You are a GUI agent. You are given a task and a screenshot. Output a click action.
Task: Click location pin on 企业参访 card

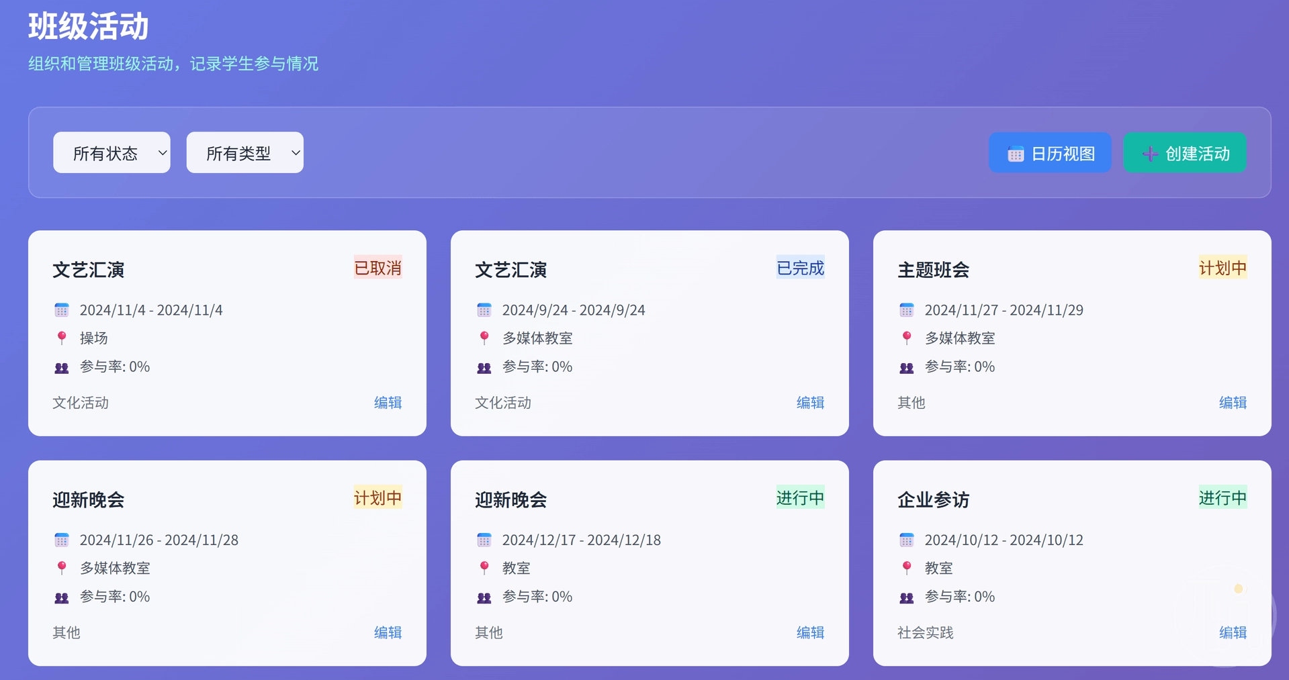point(906,568)
